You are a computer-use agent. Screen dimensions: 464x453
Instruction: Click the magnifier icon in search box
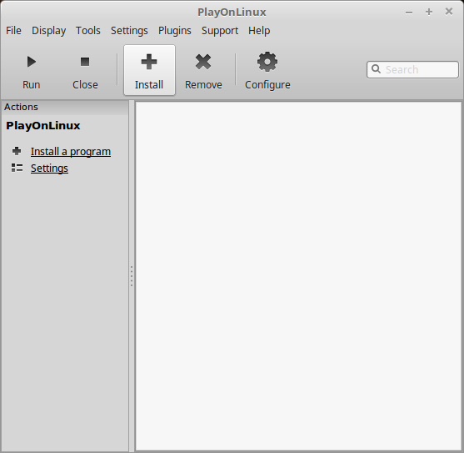click(376, 69)
